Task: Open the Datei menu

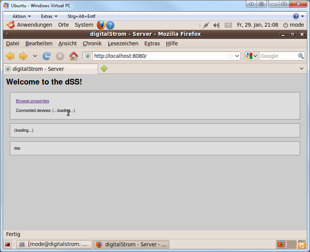Action: [13, 43]
